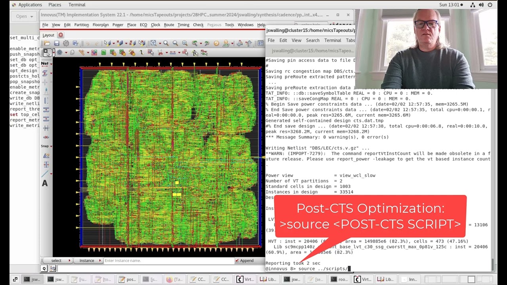Viewport: 507px width, 285px height.
Task: Open the Partition menu
Action: tap(82, 25)
